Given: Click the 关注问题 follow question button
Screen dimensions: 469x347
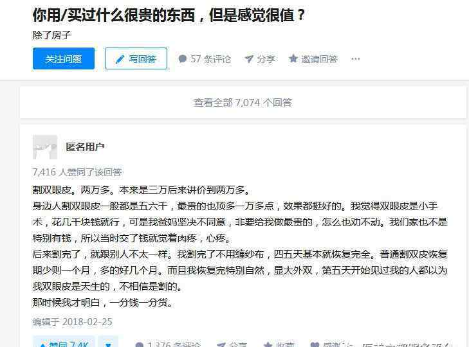Looking at the screenshot, I should (64, 58).
